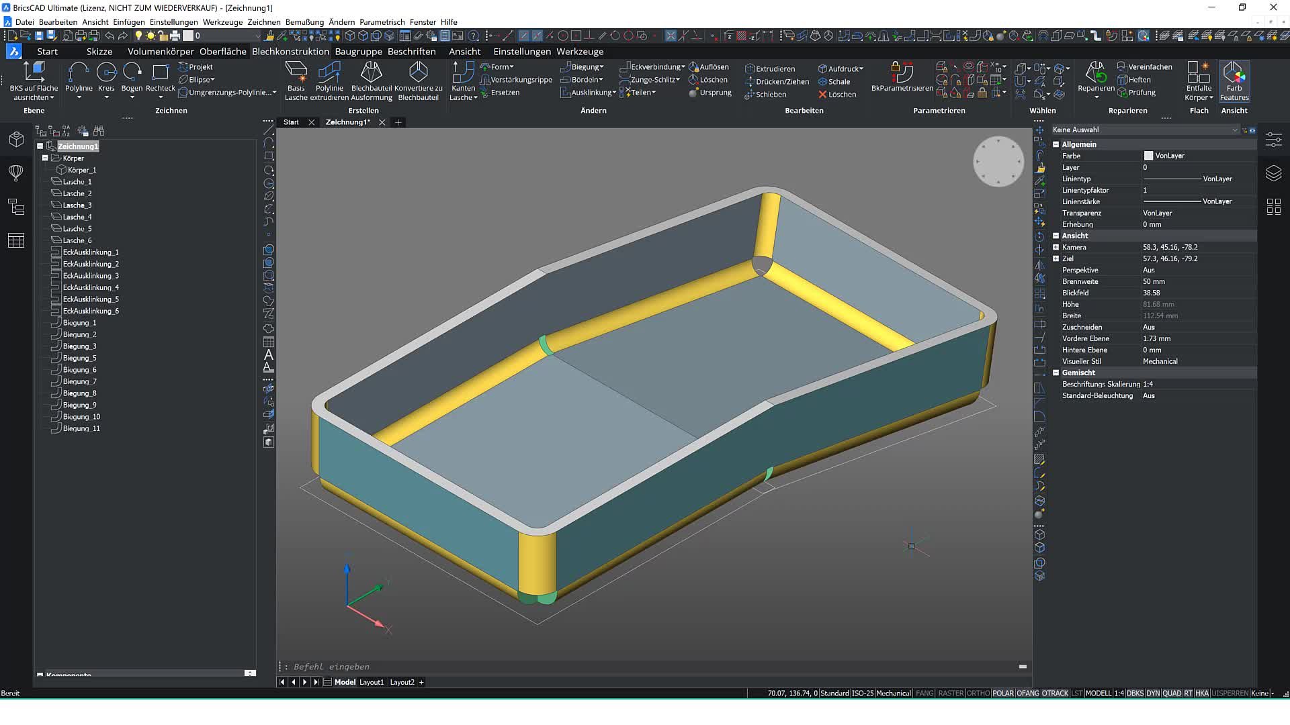Click the Schale tool
This screenshot has height=725, width=1290.
pyautogui.click(x=834, y=81)
